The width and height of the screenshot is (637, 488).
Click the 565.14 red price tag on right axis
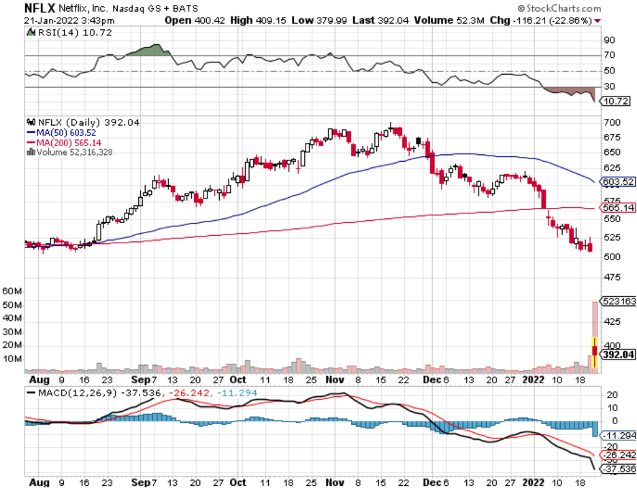click(618, 207)
